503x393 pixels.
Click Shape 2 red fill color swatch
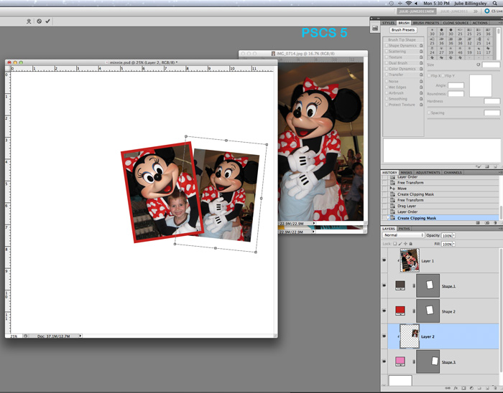(400, 311)
